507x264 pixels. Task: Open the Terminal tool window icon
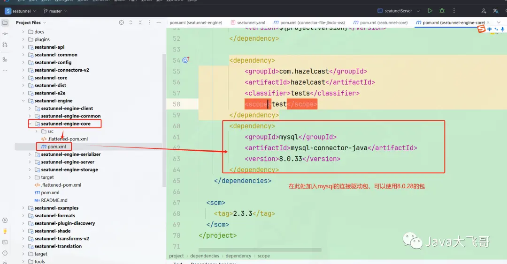5,242
